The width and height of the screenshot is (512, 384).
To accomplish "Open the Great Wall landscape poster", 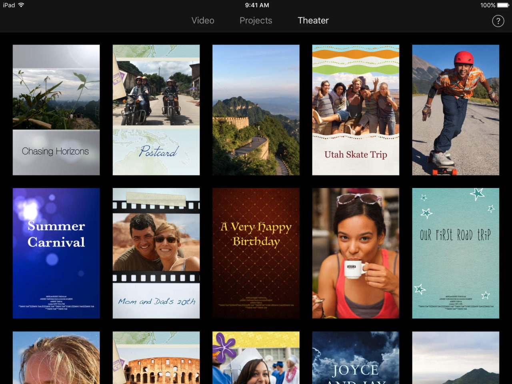I will click(x=256, y=110).
